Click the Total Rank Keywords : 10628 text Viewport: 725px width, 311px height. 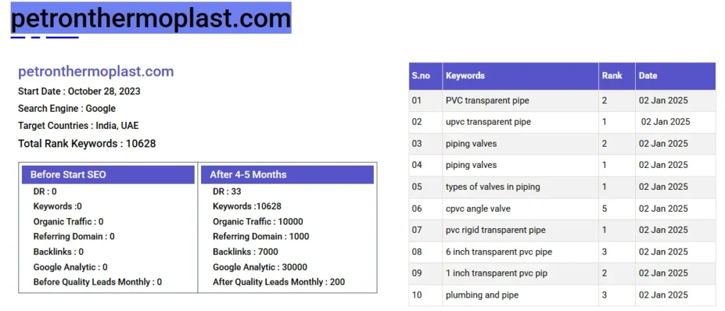coord(86,144)
